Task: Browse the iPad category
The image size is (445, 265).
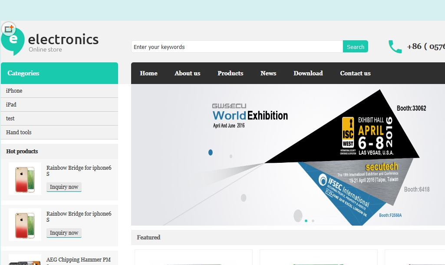Action: pos(59,105)
